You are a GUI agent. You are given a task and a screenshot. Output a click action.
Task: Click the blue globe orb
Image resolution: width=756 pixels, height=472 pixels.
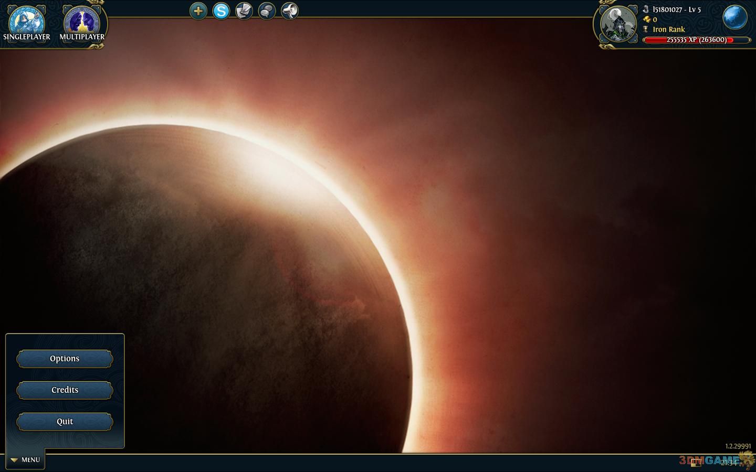pyautogui.click(x=734, y=17)
